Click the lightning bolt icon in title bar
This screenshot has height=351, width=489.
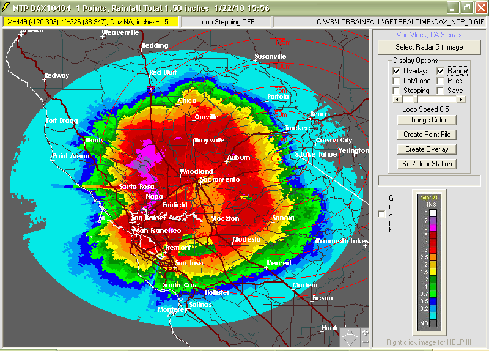click(7, 7)
